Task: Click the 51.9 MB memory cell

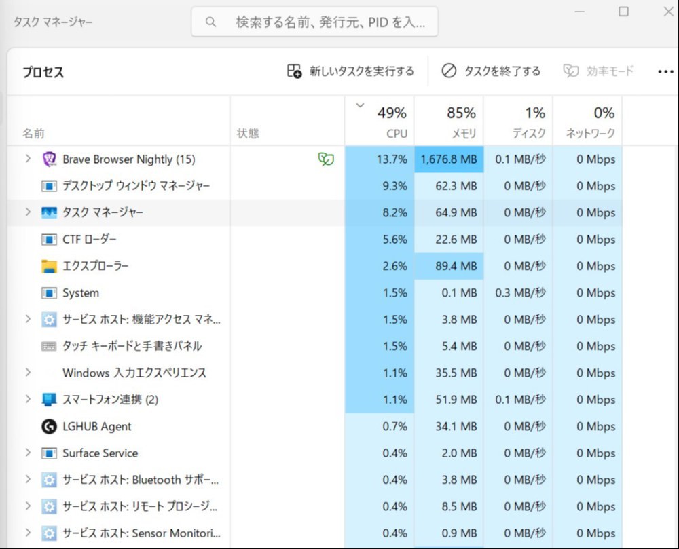Action: click(x=449, y=400)
